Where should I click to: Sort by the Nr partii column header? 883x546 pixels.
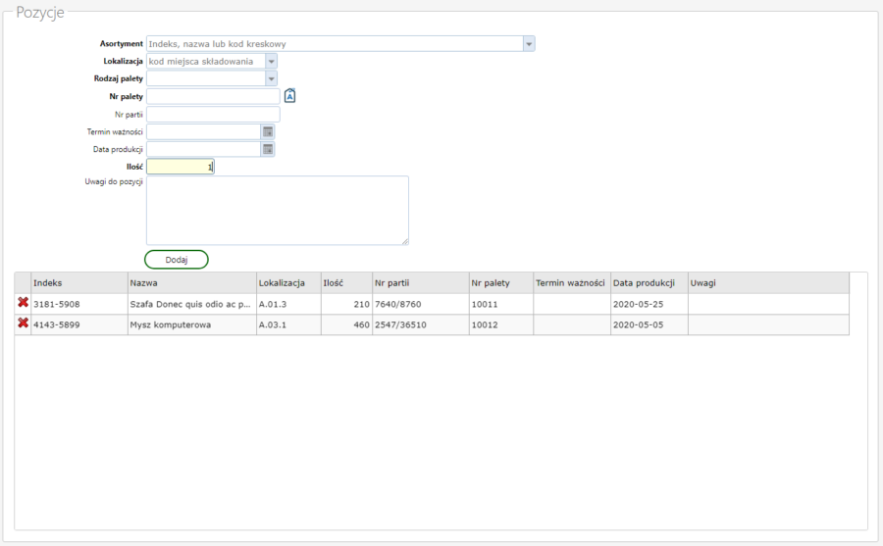coord(421,283)
